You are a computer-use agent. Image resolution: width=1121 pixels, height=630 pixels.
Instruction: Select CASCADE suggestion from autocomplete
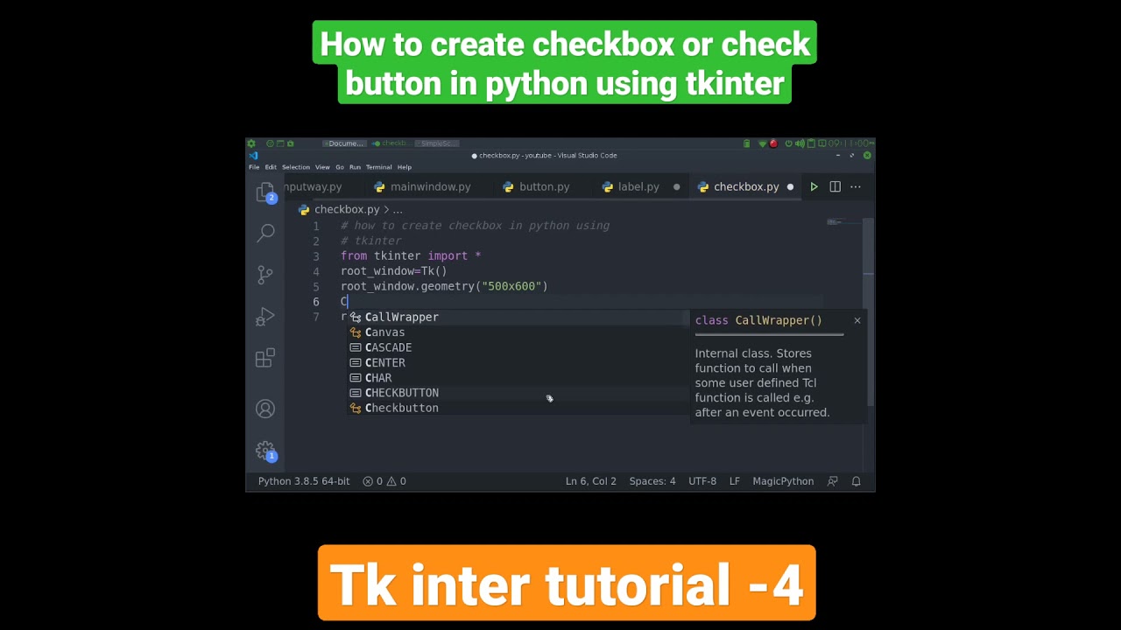click(x=518, y=347)
